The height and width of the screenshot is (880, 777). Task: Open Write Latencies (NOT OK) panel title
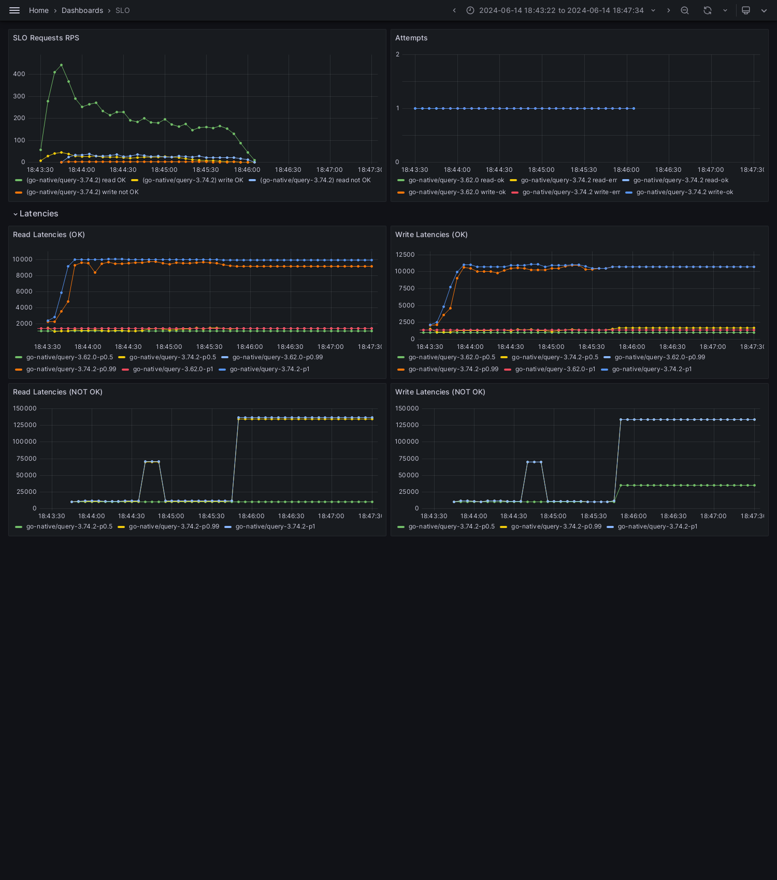pyautogui.click(x=440, y=392)
